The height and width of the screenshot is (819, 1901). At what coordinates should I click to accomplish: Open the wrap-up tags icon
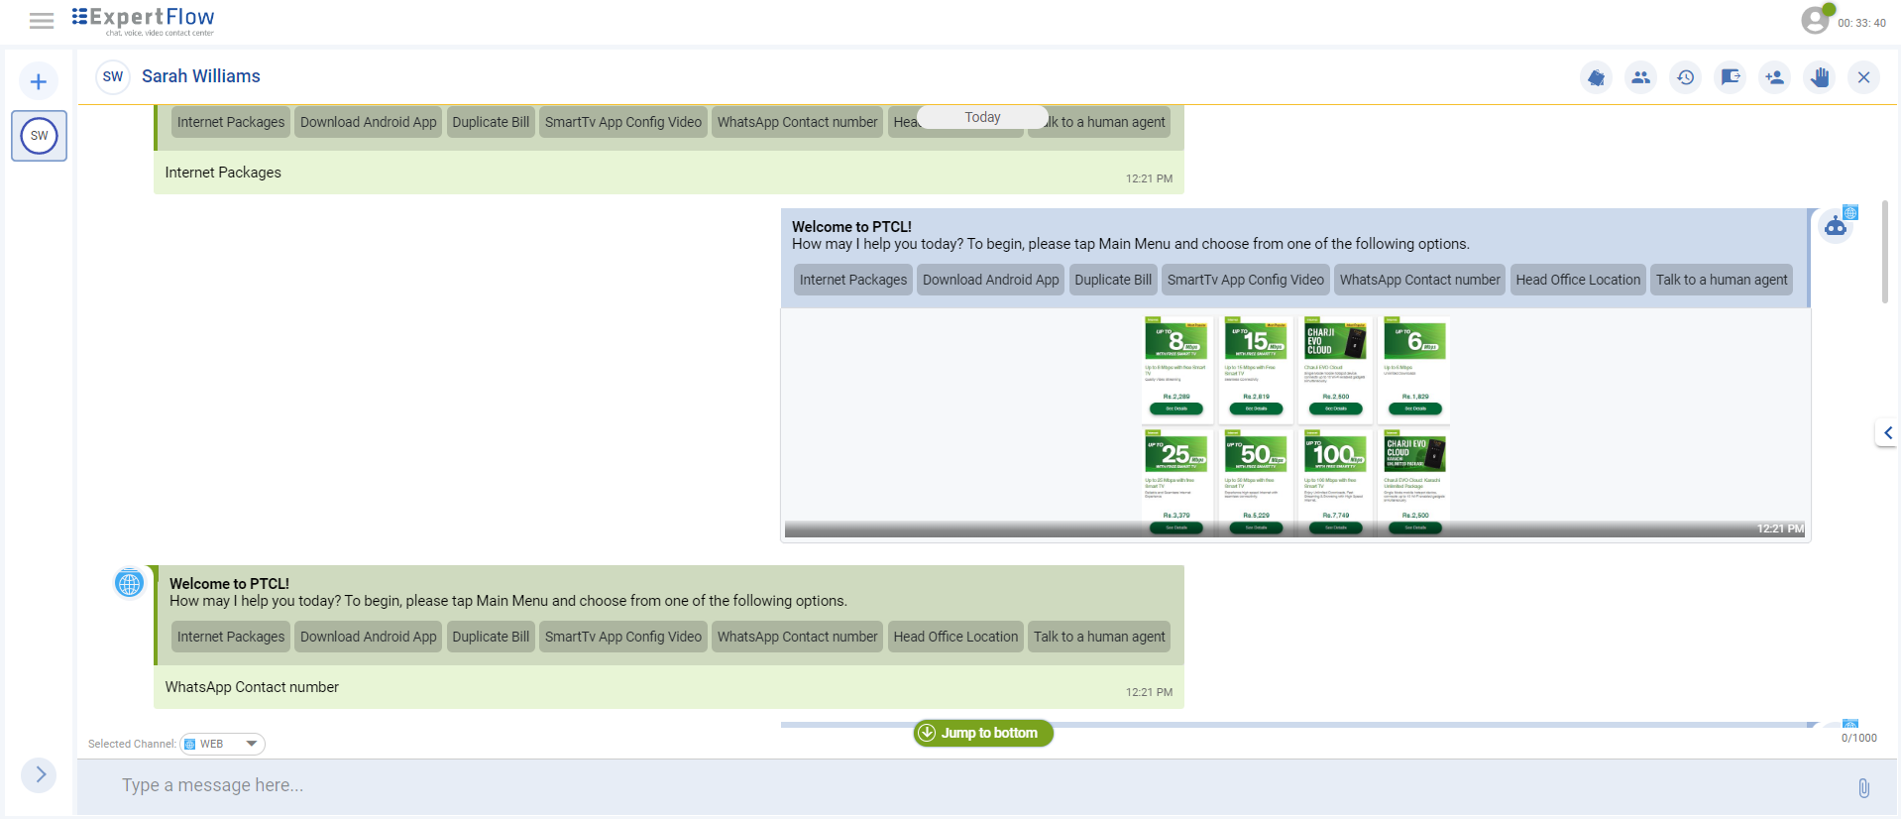[1596, 77]
